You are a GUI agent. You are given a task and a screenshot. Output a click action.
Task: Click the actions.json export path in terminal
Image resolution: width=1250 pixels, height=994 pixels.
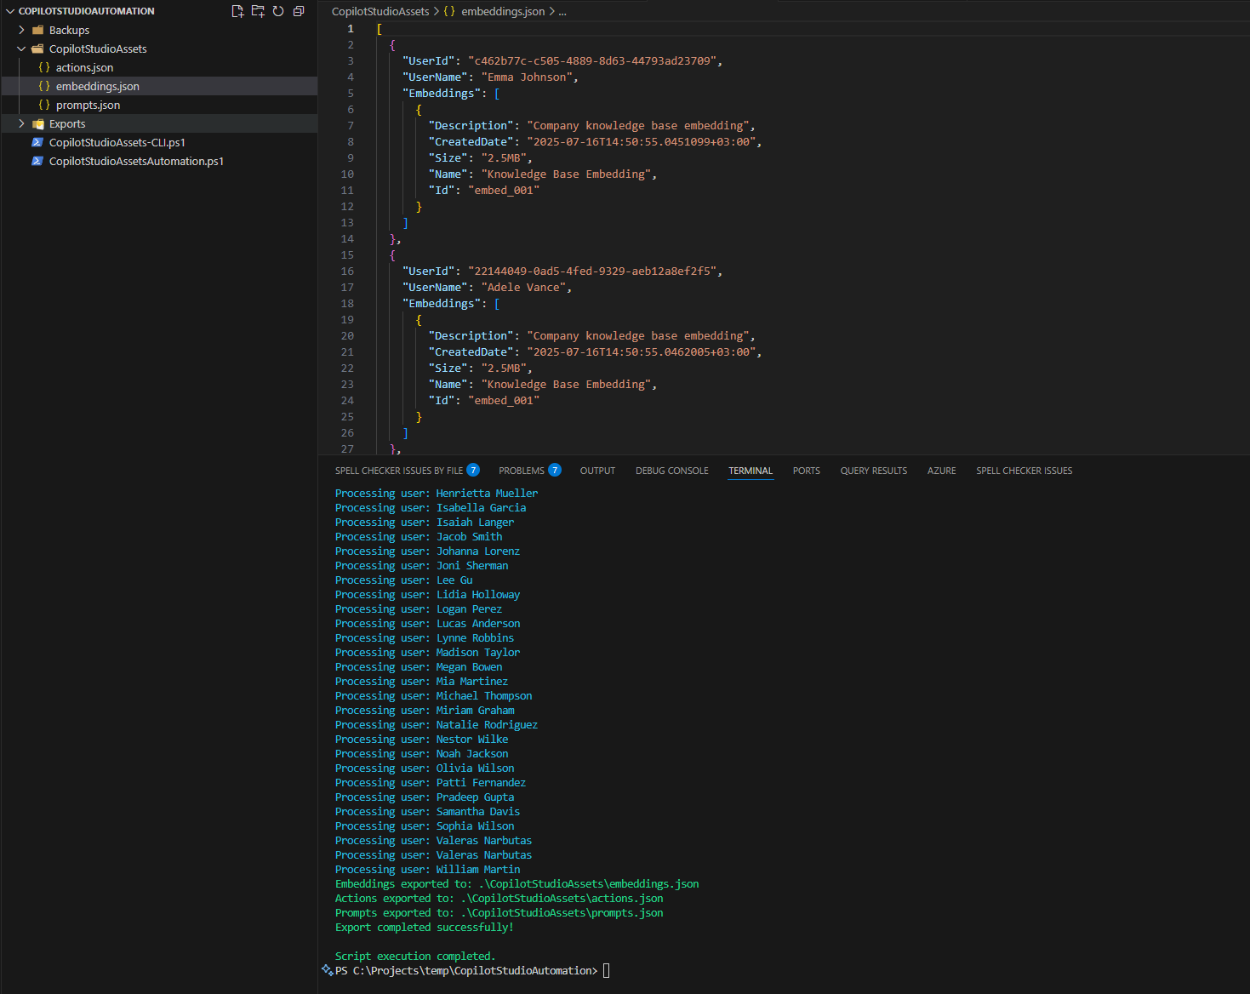[x=562, y=899]
